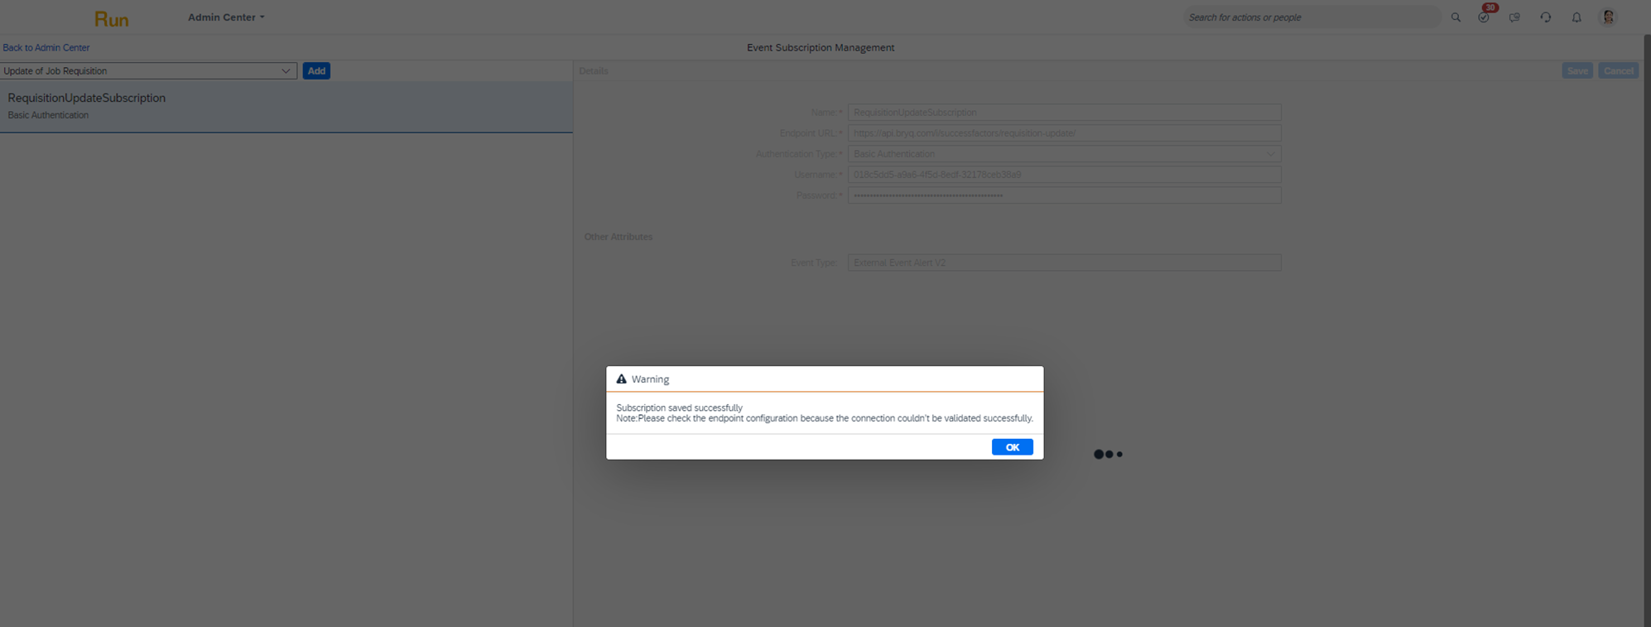Click the Endpoint URL input field
Screen dimensions: 1651x627
tap(1063, 133)
